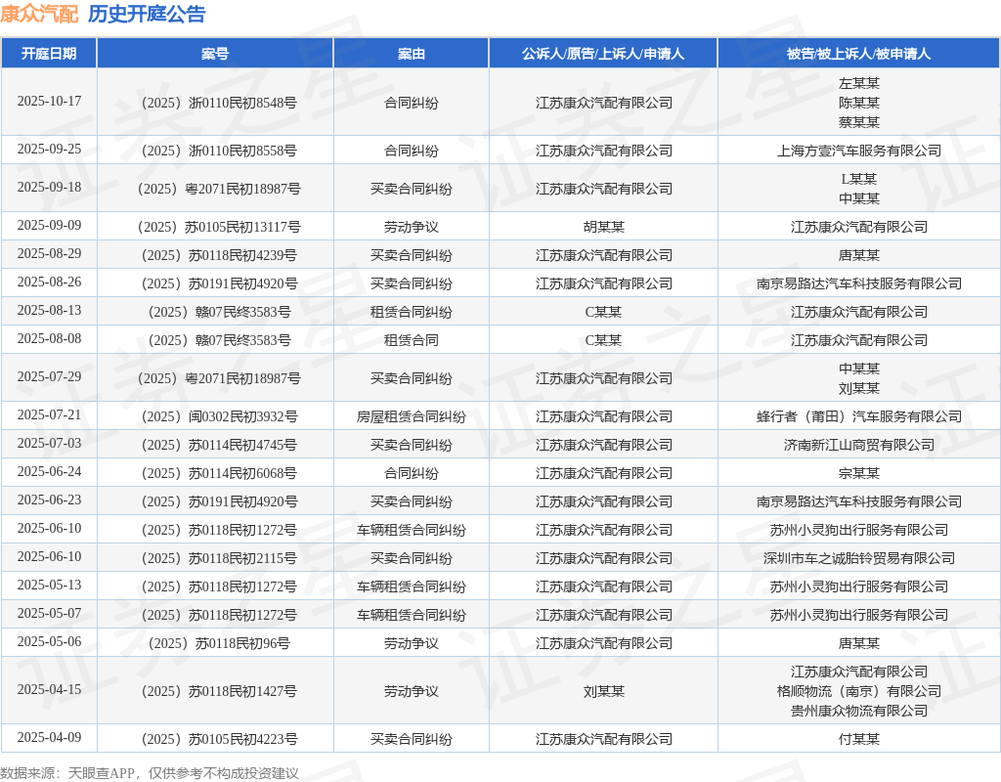This screenshot has height=782, width=1001.
Task: Click case number 苏0114民初6068号
Action: (219, 474)
